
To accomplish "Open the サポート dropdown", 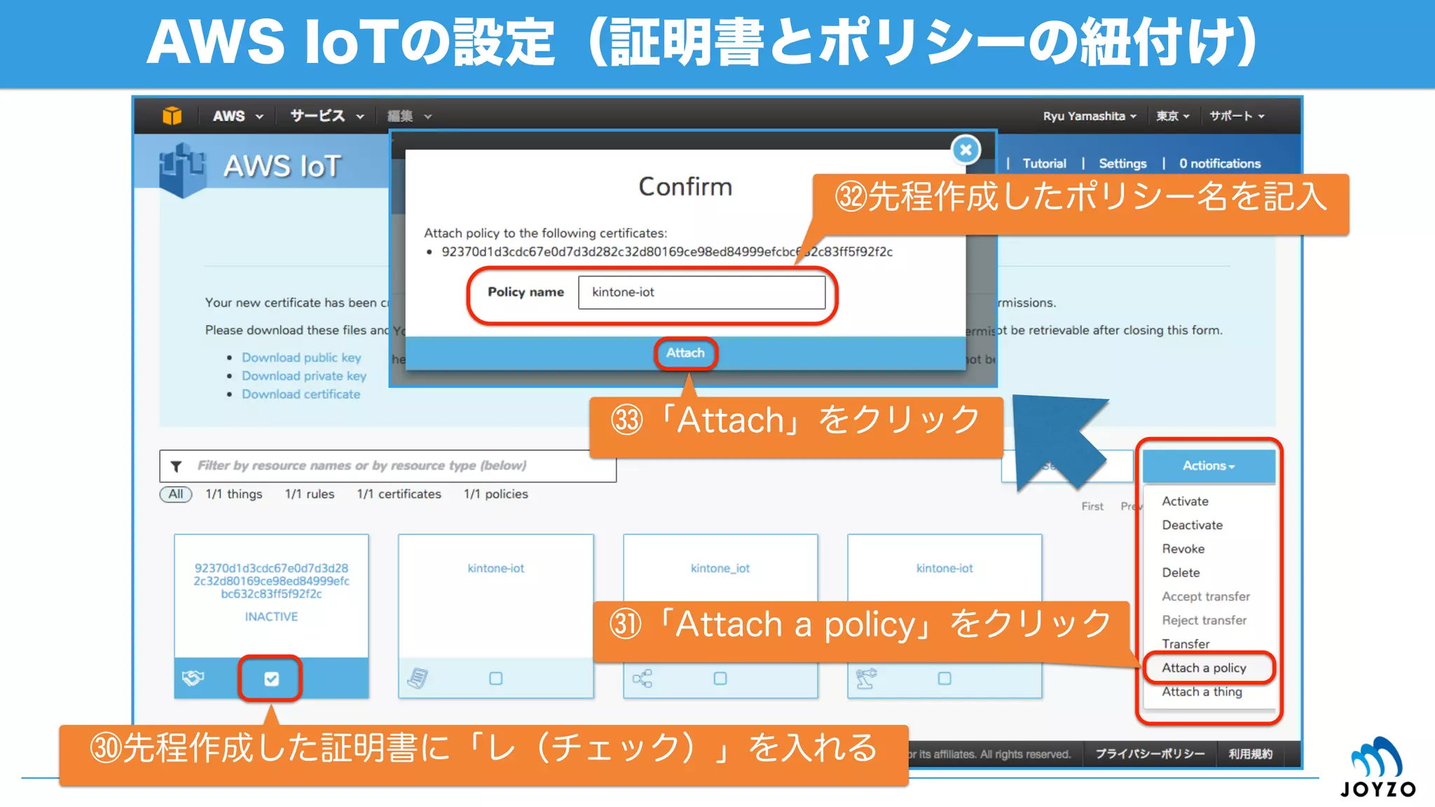I will tap(1237, 116).
